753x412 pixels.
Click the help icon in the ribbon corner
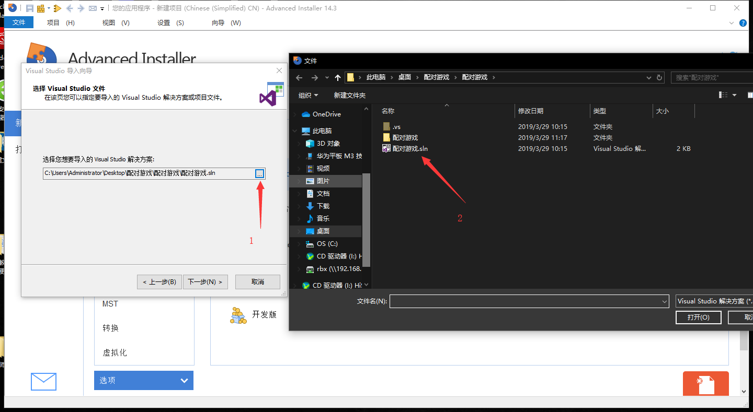coord(743,23)
